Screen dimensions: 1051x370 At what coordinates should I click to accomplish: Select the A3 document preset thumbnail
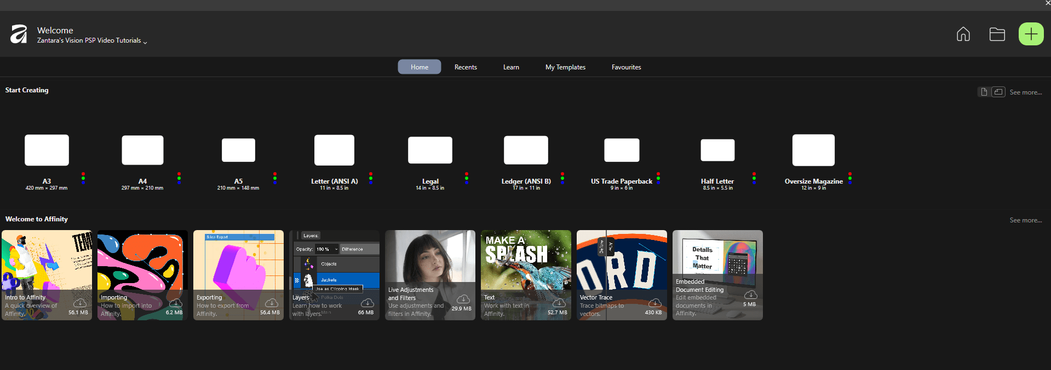pos(47,150)
